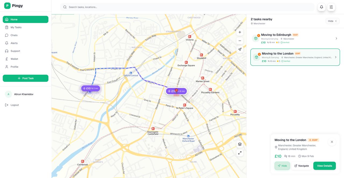344x178 pixels.
Task: Zoom in on the map
Action: coord(240,32)
